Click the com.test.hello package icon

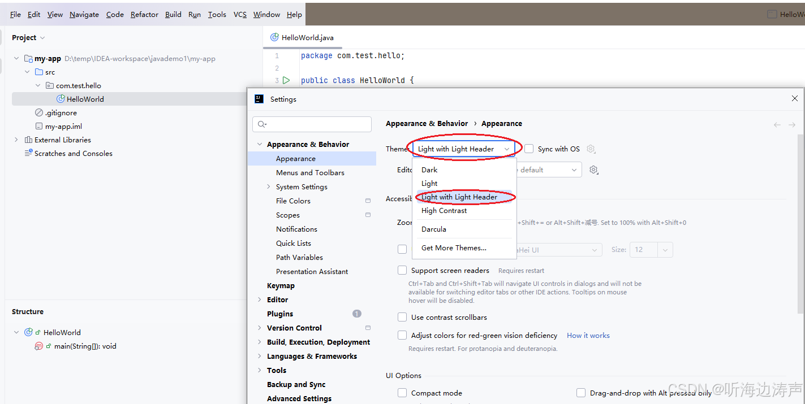click(49, 85)
